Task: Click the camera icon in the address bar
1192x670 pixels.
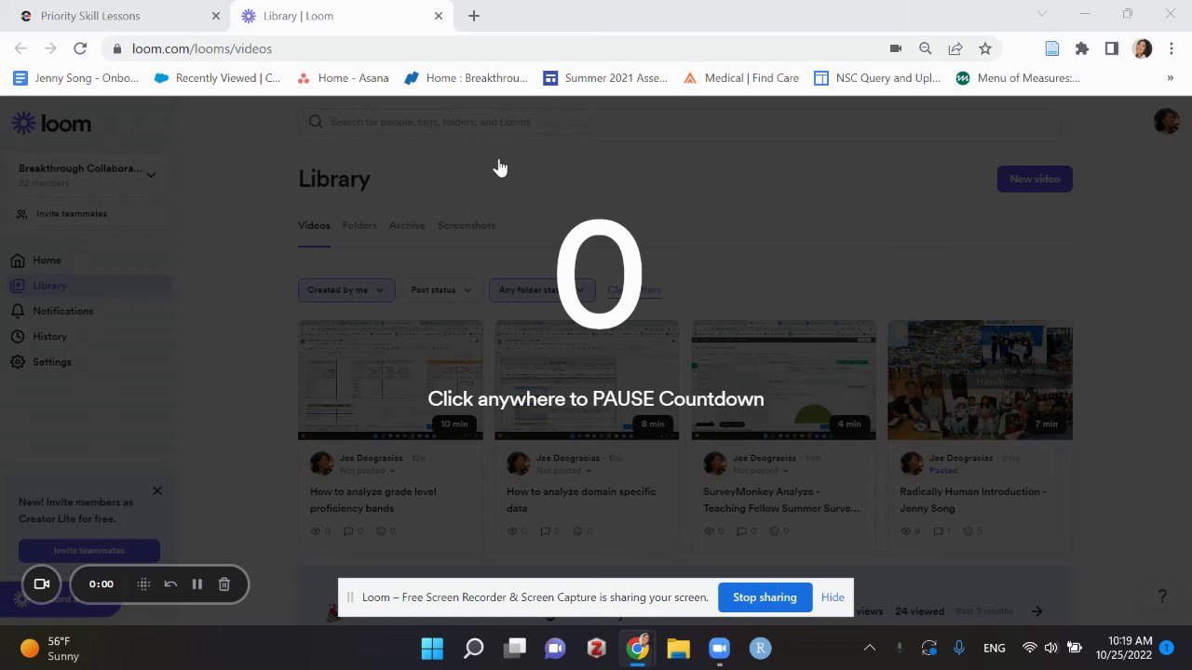Action: [x=896, y=48]
